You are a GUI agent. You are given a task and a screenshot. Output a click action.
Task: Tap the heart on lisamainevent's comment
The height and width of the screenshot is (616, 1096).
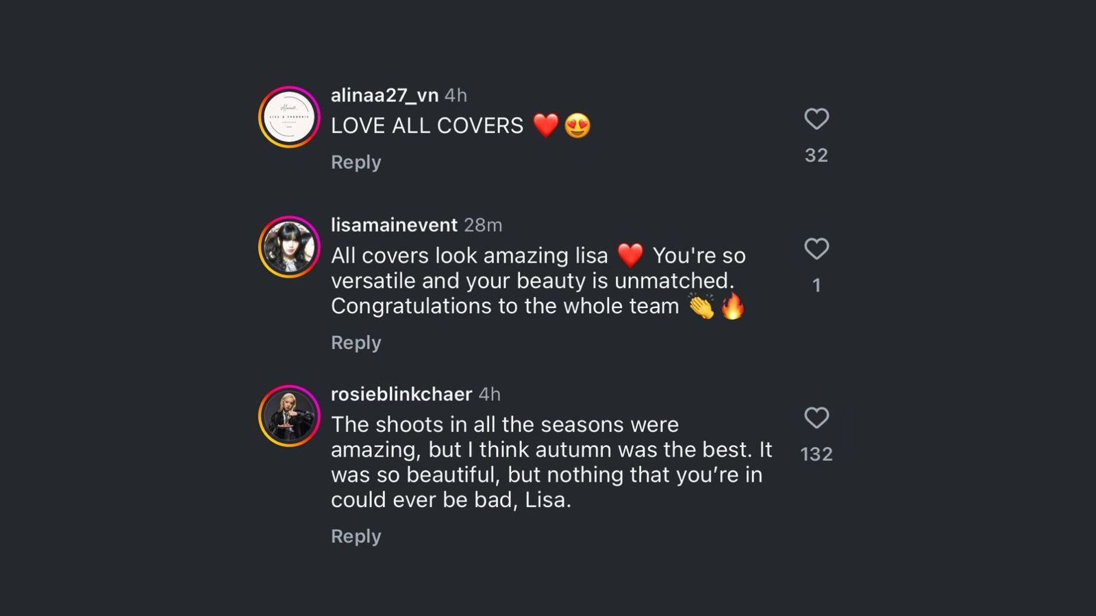pyautogui.click(x=816, y=248)
